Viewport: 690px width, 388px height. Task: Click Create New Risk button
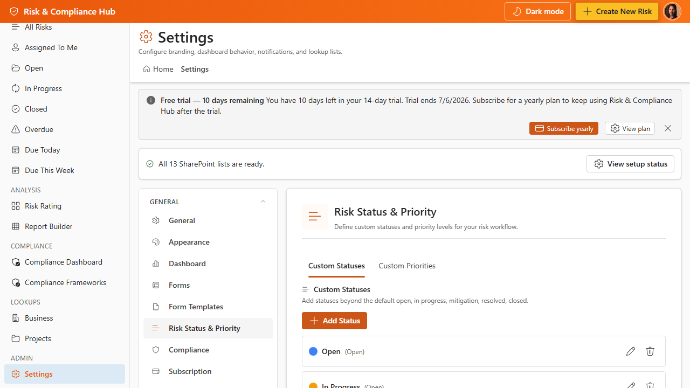(617, 11)
